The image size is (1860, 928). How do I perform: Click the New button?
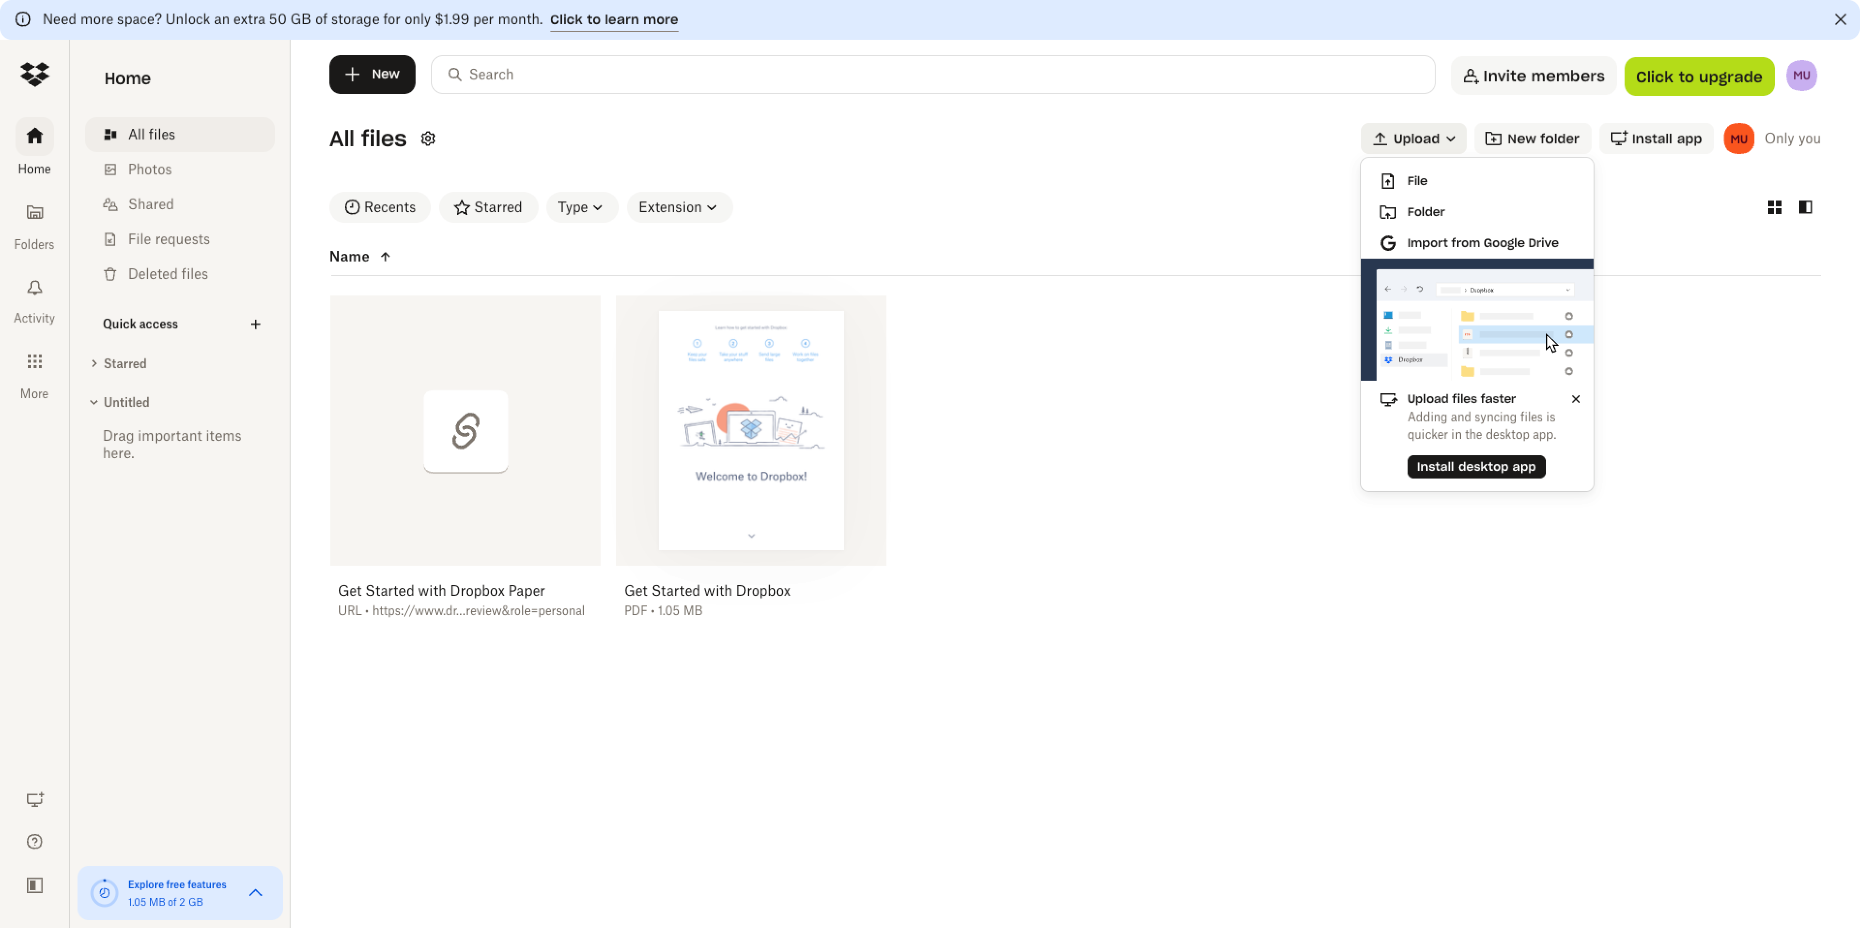(372, 75)
